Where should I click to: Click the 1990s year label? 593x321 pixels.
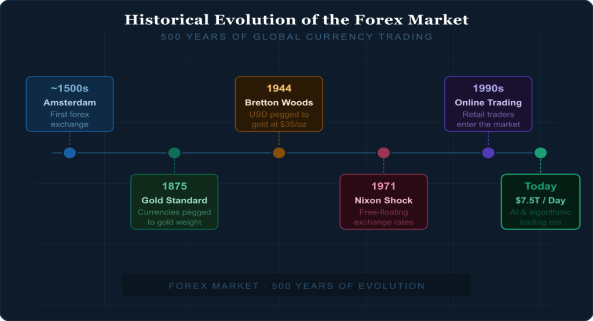(x=488, y=88)
